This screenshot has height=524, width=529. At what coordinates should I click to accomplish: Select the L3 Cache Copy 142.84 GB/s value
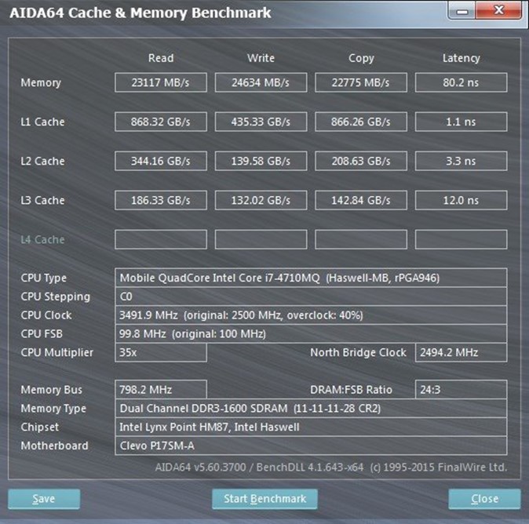pos(361,200)
